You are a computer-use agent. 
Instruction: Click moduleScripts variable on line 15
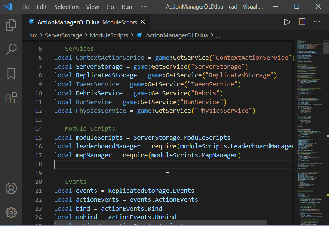click(99, 137)
